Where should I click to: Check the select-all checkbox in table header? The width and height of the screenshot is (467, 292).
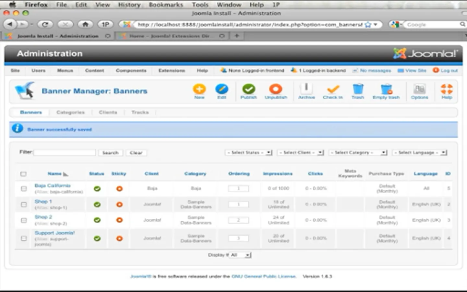tap(23, 174)
